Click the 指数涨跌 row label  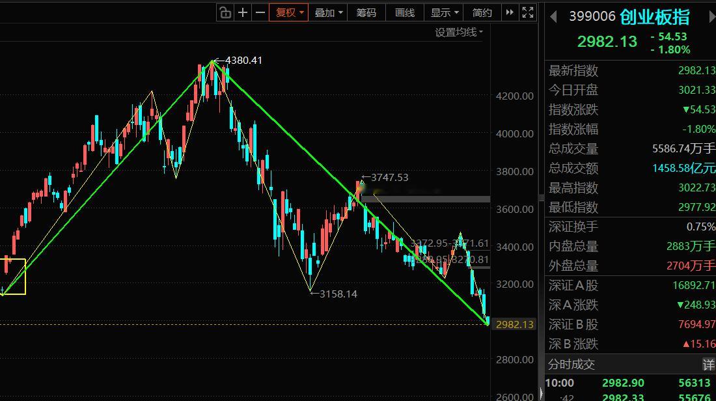point(573,109)
